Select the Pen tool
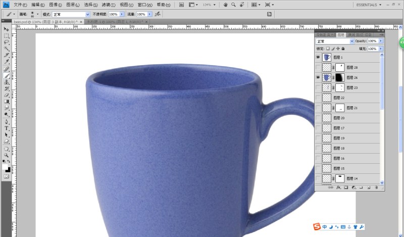 coord(7,122)
